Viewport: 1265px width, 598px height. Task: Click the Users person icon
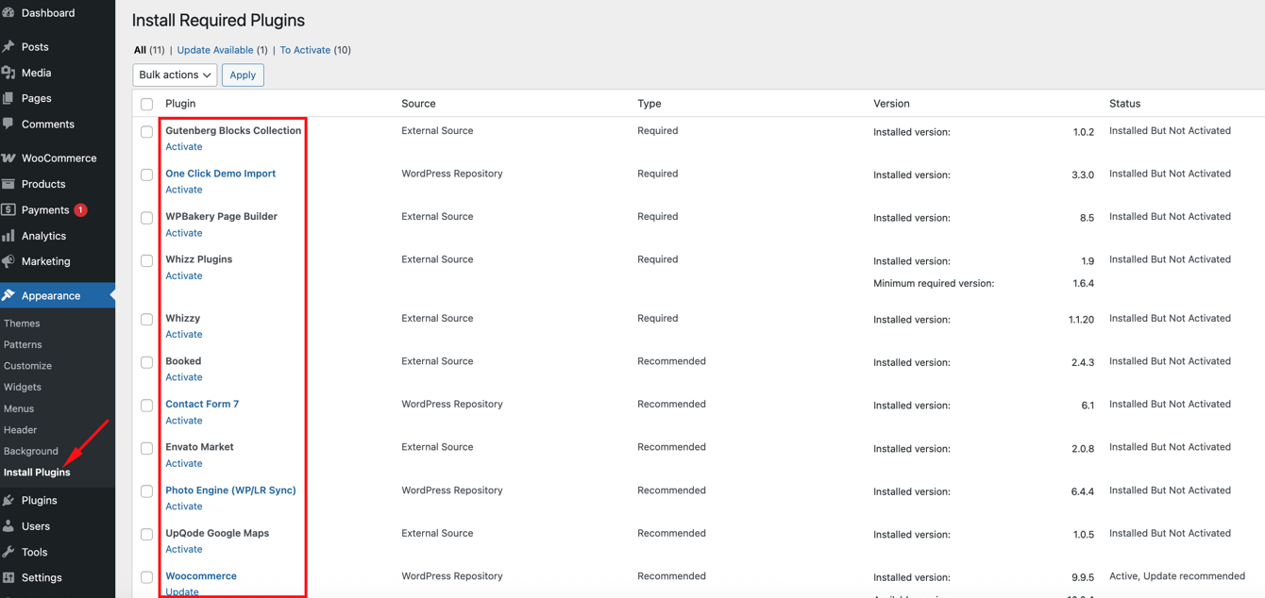[8, 526]
